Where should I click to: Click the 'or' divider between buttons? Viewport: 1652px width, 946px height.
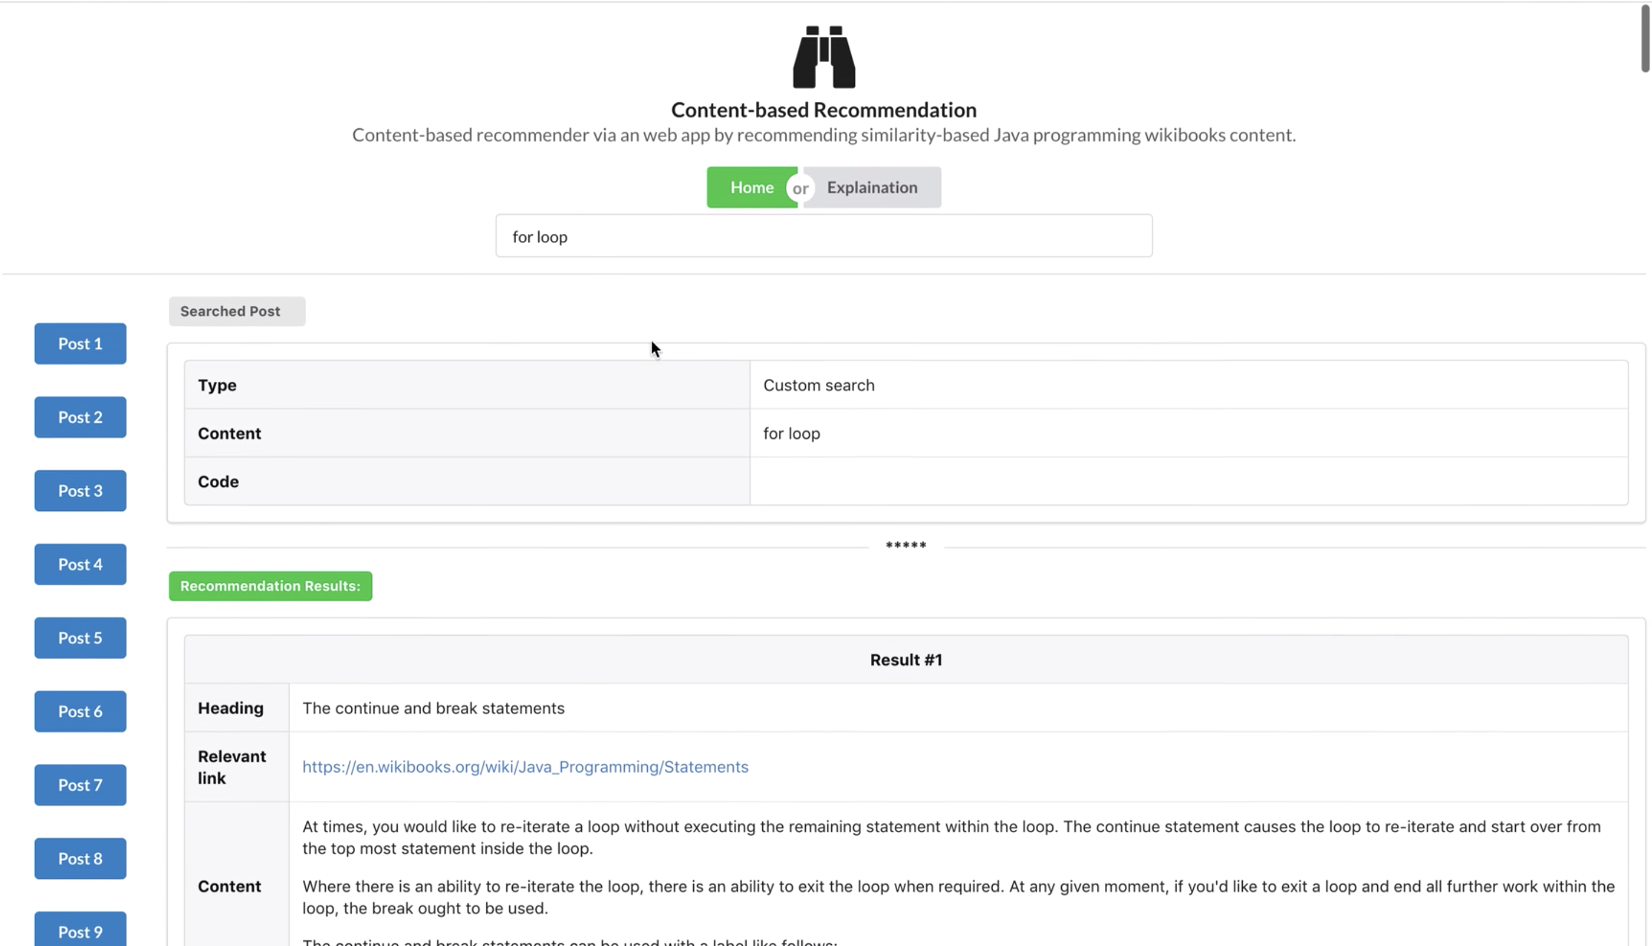tap(800, 189)
